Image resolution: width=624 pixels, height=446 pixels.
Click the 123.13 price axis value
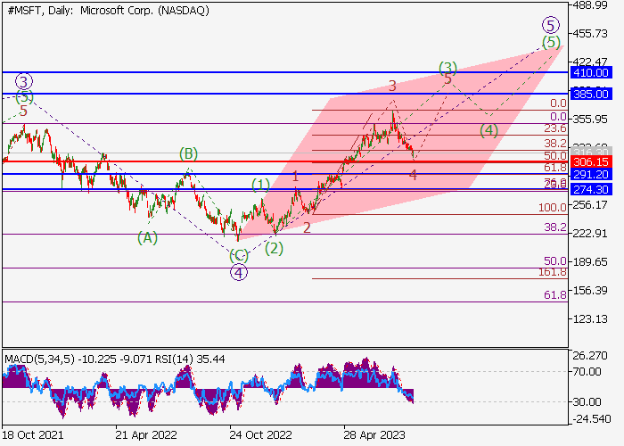coord(590,319)
